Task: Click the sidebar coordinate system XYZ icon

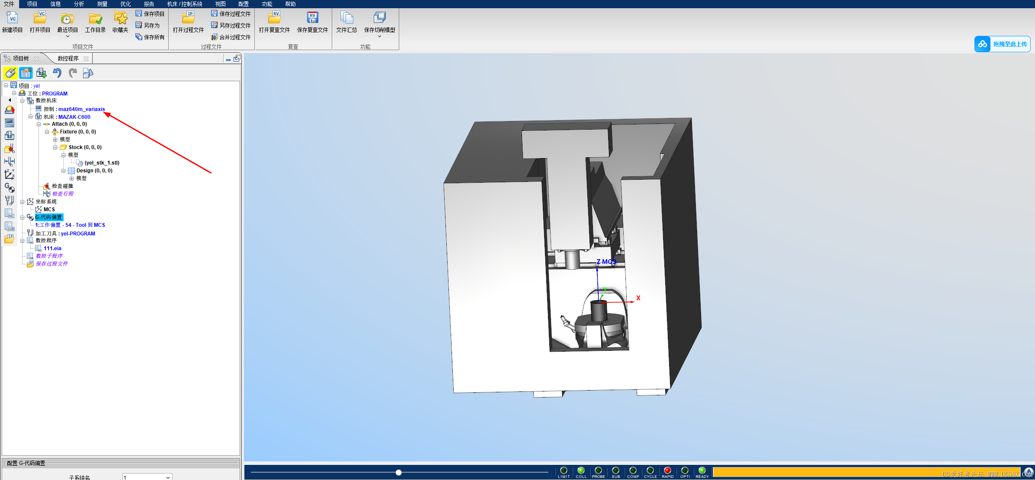Action: [10, 174]
